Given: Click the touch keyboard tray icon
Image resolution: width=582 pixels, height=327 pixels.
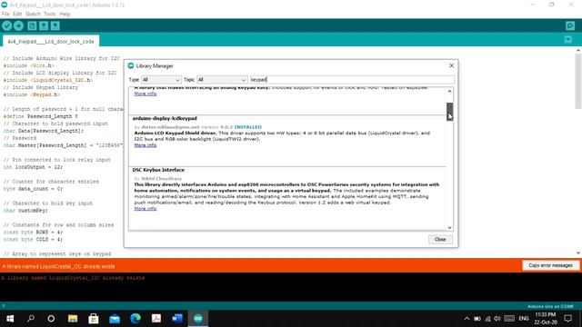Looking at the screenshot, I should (509, 319).
